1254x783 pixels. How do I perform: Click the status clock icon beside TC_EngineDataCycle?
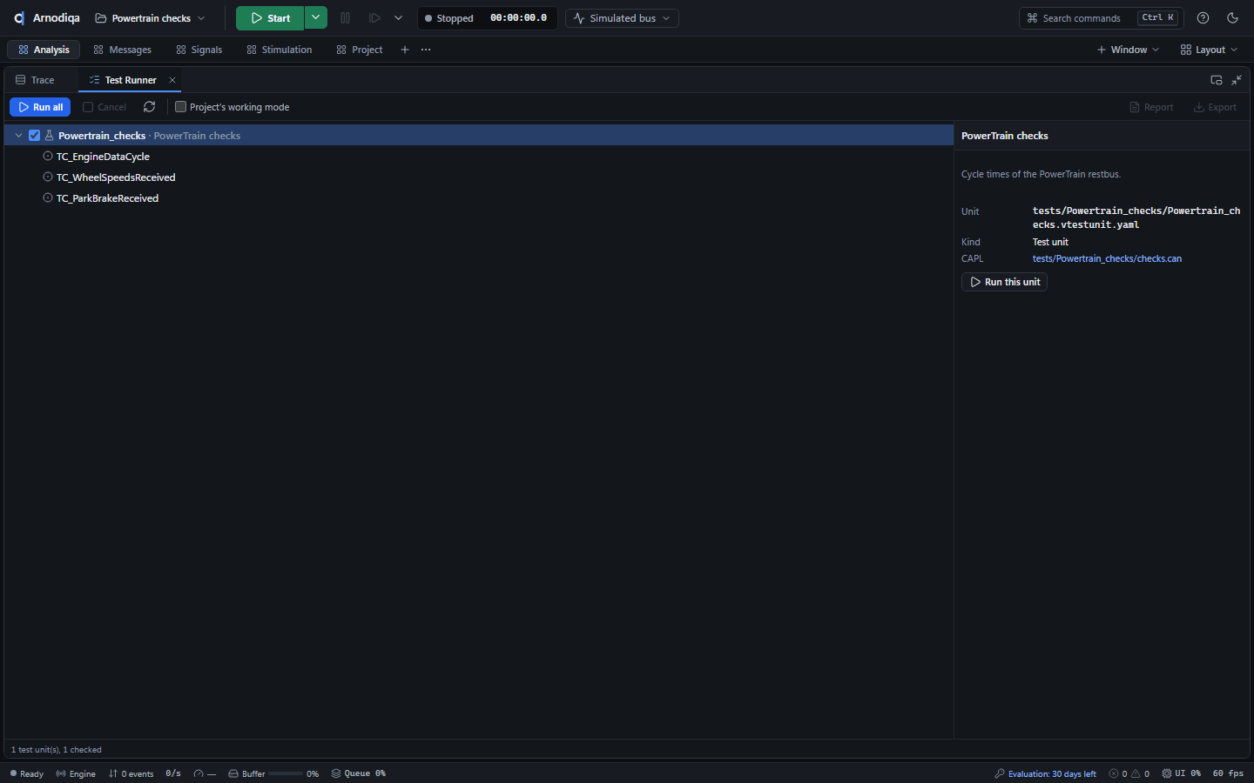click(x=48, y=157)
